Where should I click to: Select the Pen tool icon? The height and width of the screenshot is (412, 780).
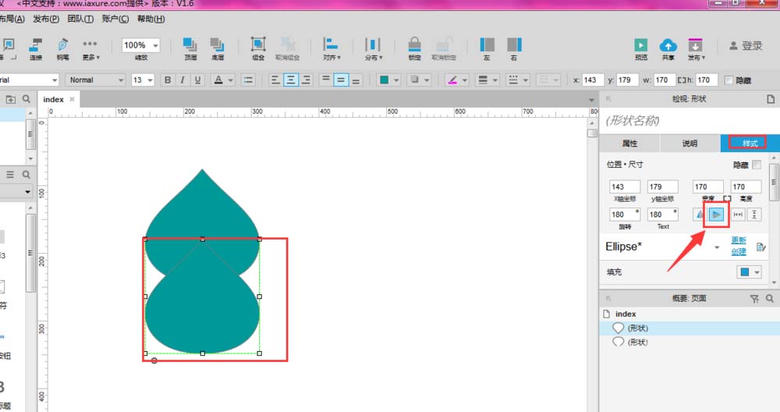pyautogui.click(x=62, y=44)
